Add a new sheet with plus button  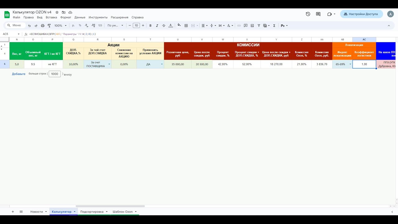[x=13, y=212]
